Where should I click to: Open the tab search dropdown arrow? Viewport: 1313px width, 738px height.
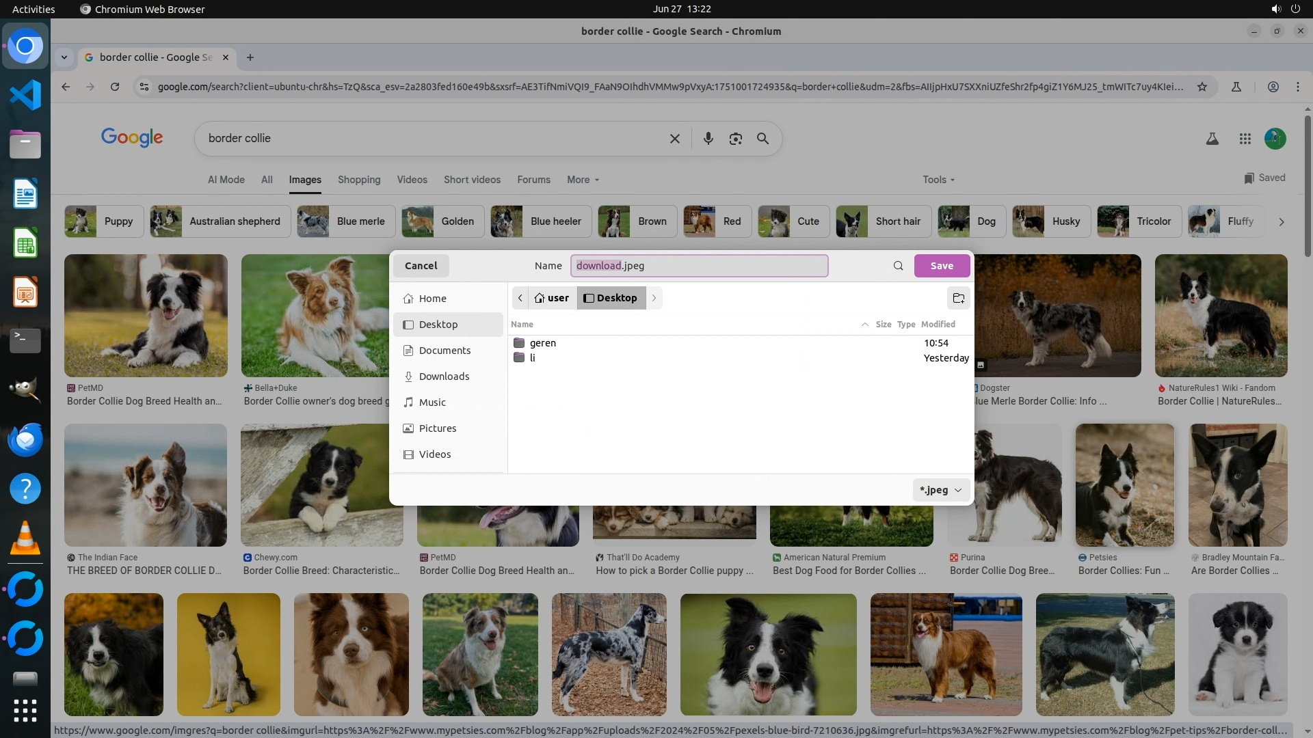[64, 57]
